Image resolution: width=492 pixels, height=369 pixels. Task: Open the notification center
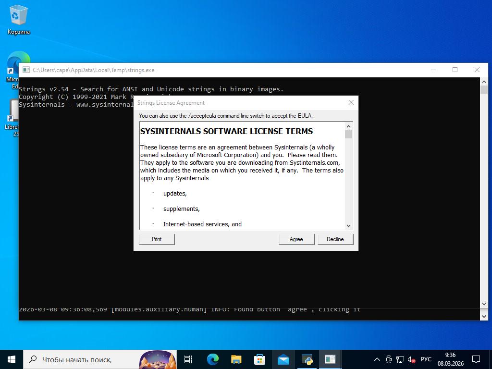(x=476, y=359)
